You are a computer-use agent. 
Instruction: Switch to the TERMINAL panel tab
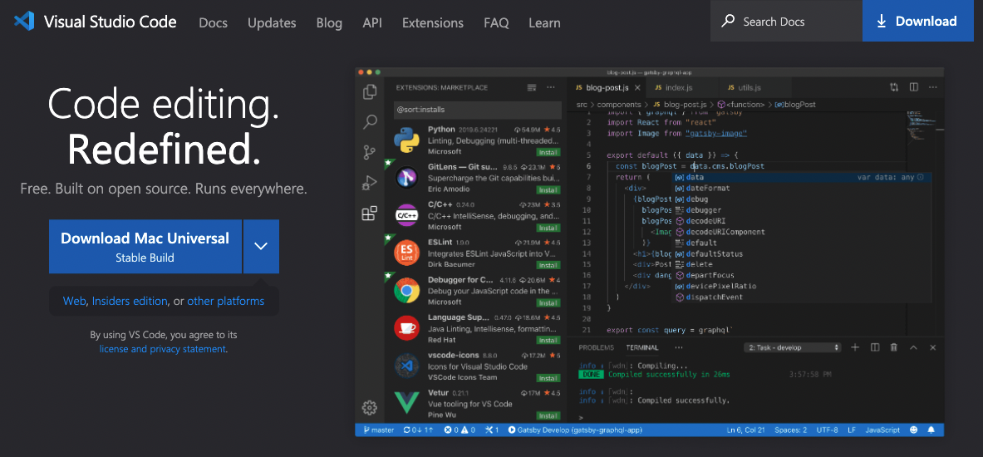[x=642, y=347]
